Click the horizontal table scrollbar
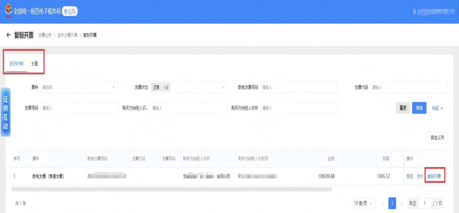Viewport: 459px width, 213px height. pyautogui.click(x=172, y=189)
